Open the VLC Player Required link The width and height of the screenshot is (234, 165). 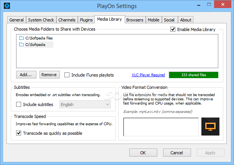pos(148,75)
